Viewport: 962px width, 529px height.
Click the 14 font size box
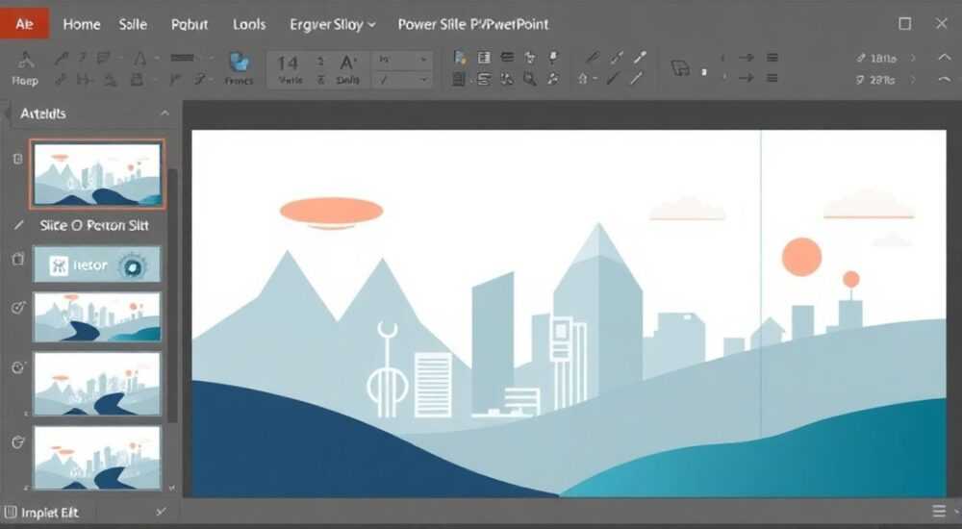288,63
